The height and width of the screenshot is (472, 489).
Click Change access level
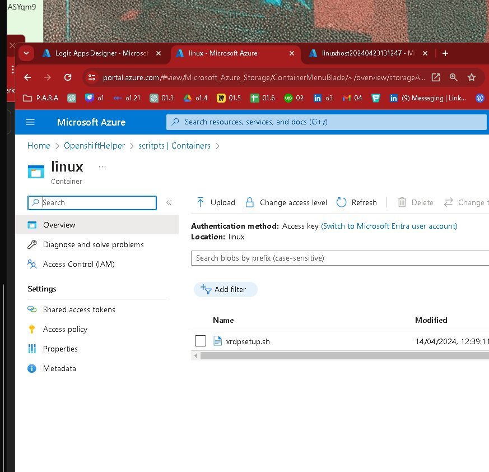pos(286,202)
